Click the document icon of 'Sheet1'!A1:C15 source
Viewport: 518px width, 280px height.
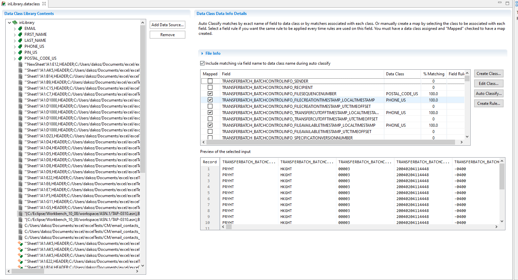point(20,88)
